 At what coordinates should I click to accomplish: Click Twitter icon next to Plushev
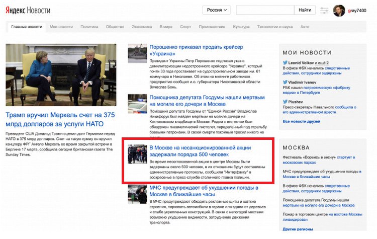click(285, 102)
